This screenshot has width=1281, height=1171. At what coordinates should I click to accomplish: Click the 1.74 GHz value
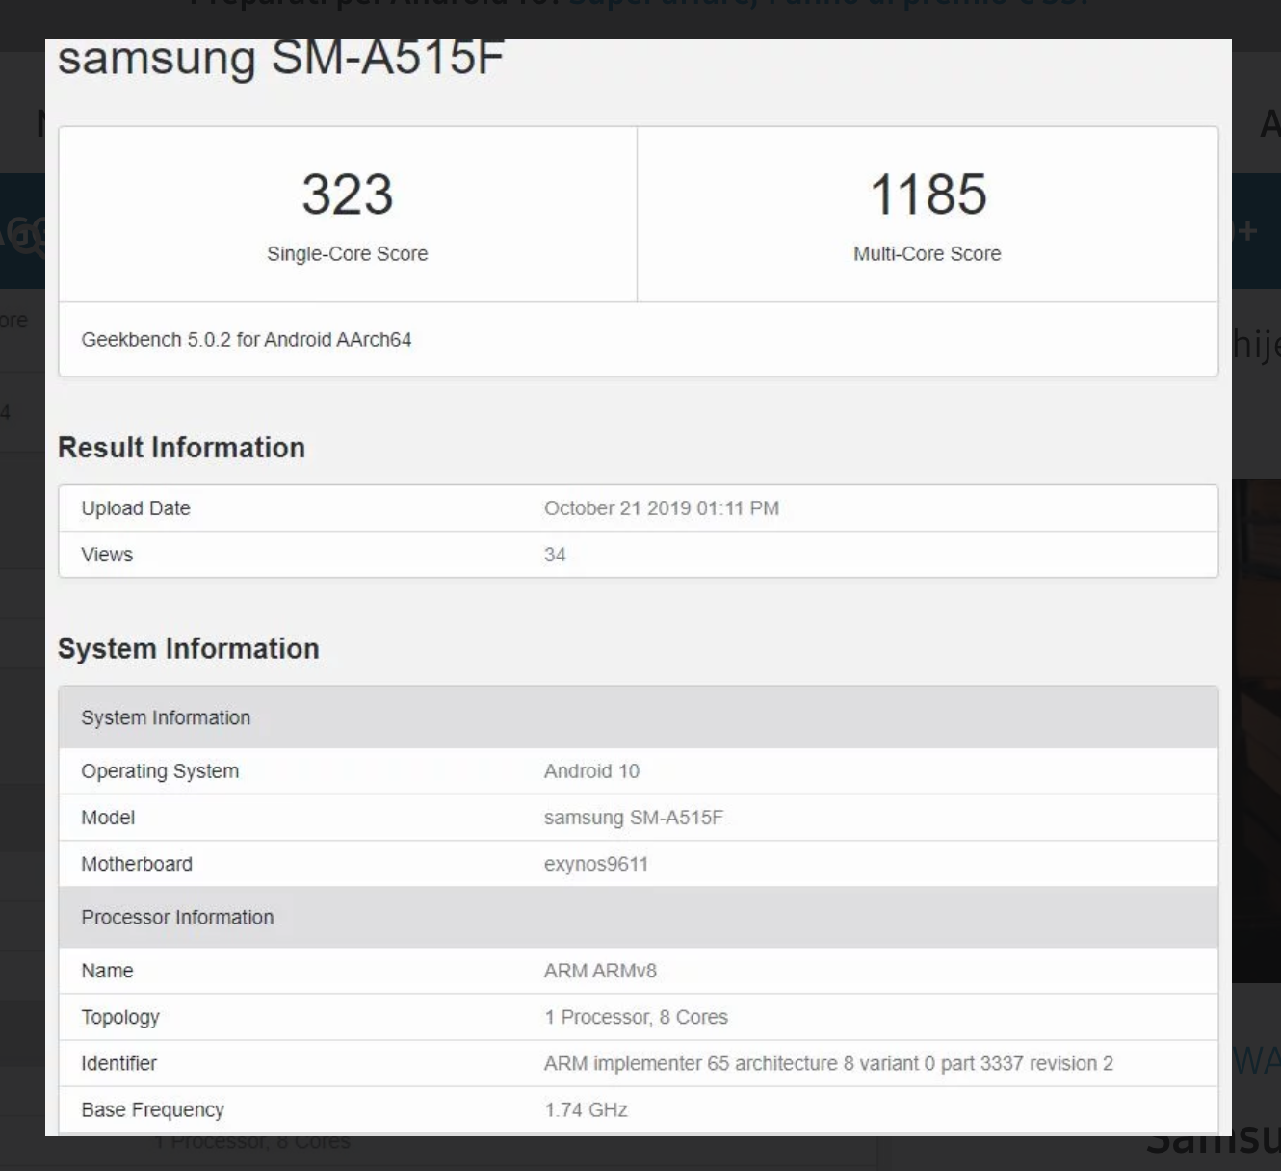[x=586, y=1109]
